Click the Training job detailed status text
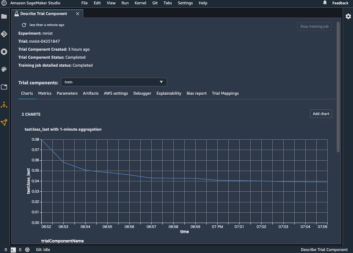Image resolution: width=353 pixels, height=253 pixels. [x=55, y=65]
